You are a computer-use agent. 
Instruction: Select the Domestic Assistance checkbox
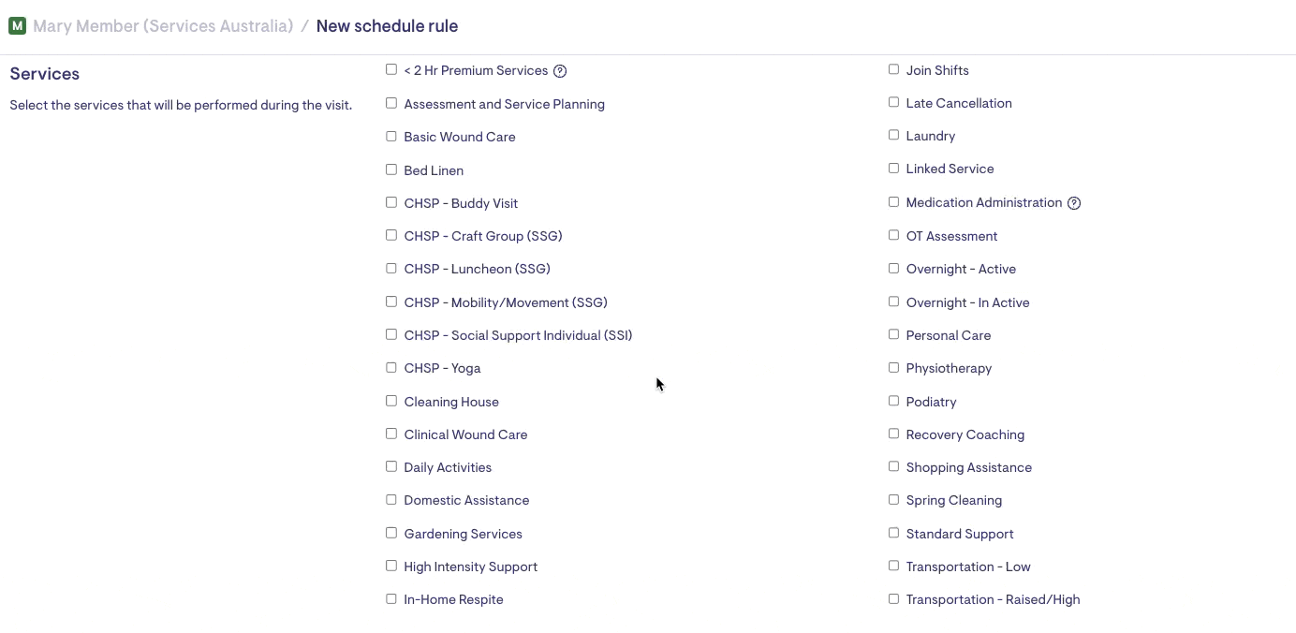tap(391, 500)
